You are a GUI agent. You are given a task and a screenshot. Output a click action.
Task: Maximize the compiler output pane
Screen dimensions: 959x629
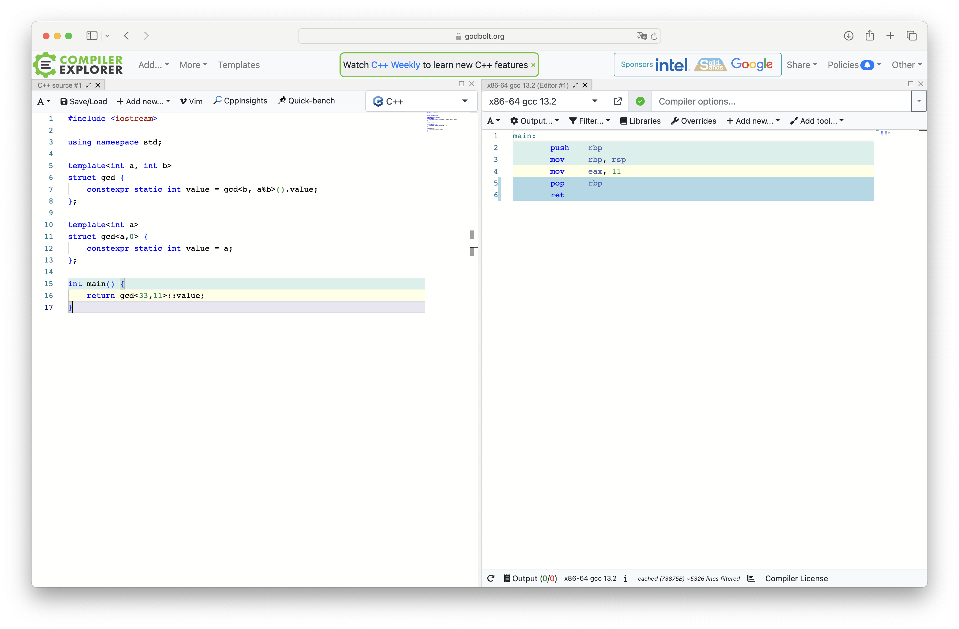[910, 84]
